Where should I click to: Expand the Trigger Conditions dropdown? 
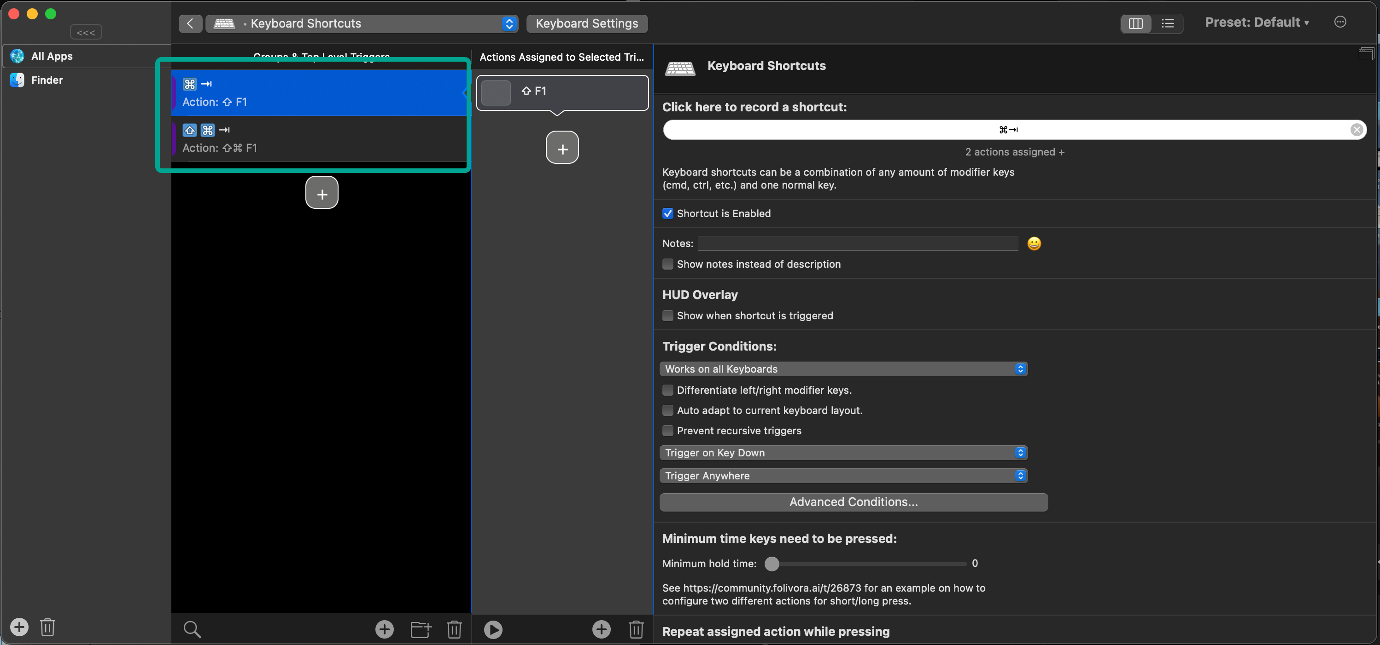843,368
